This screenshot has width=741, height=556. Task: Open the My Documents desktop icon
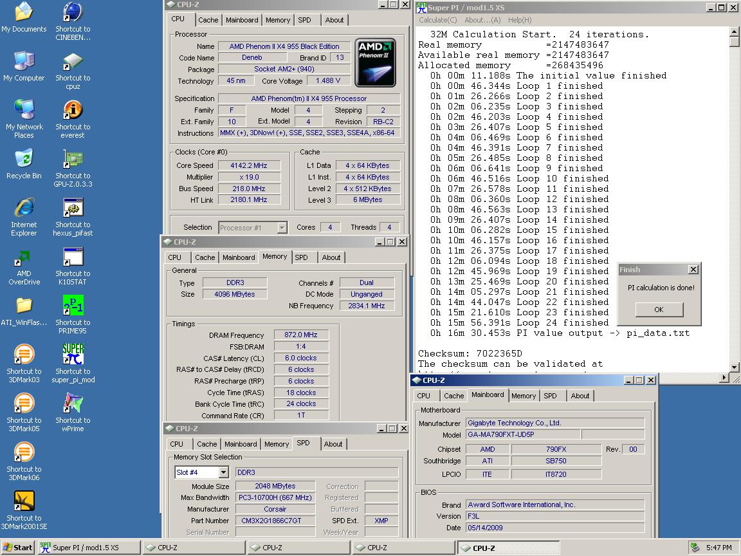[24, 18]
